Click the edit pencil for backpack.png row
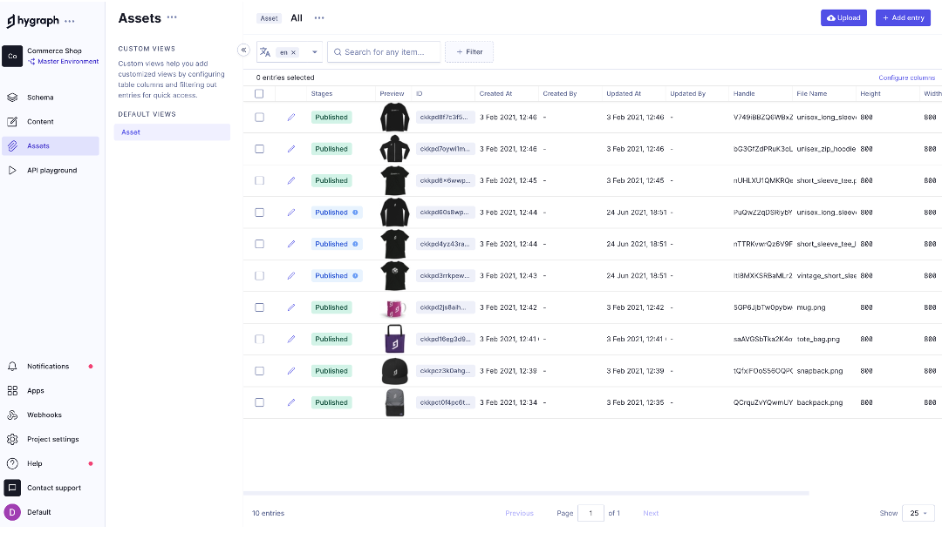Viewport: 949px width, 533px height. point(291,402)
